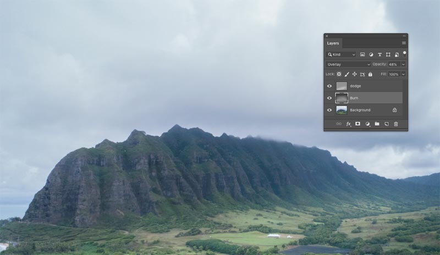Open Layers panel hamburger menu
This screenshot has width=440, height=255.
(404, 43)
